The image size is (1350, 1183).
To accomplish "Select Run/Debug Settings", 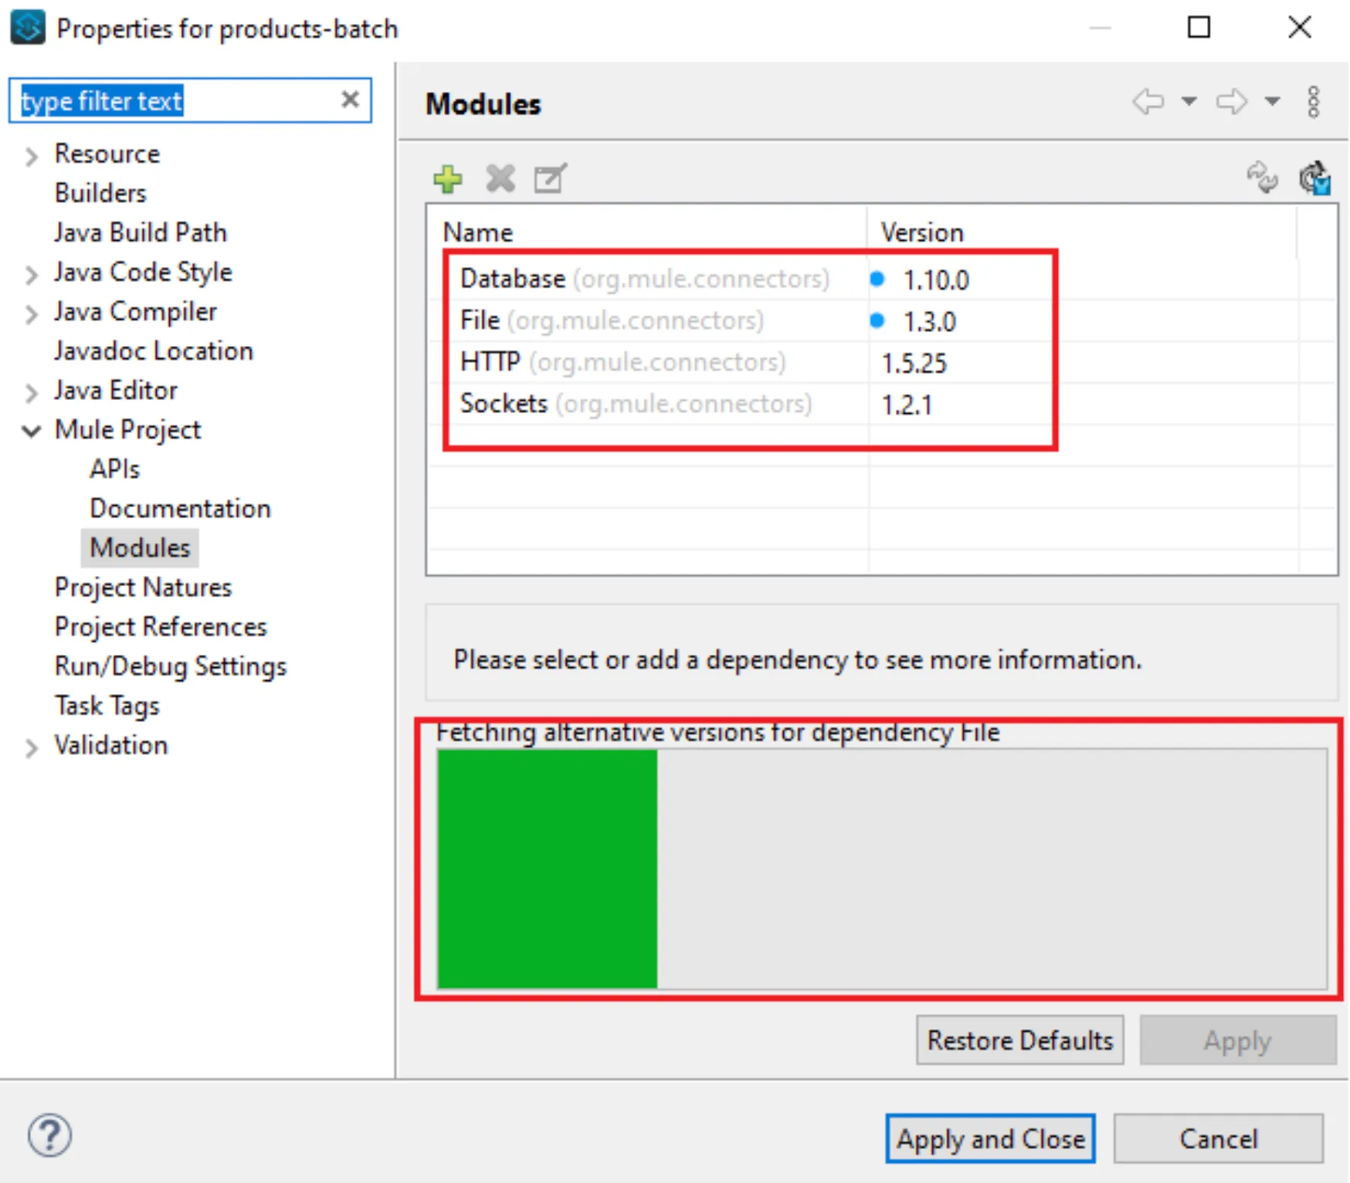I will click(171, 666).
